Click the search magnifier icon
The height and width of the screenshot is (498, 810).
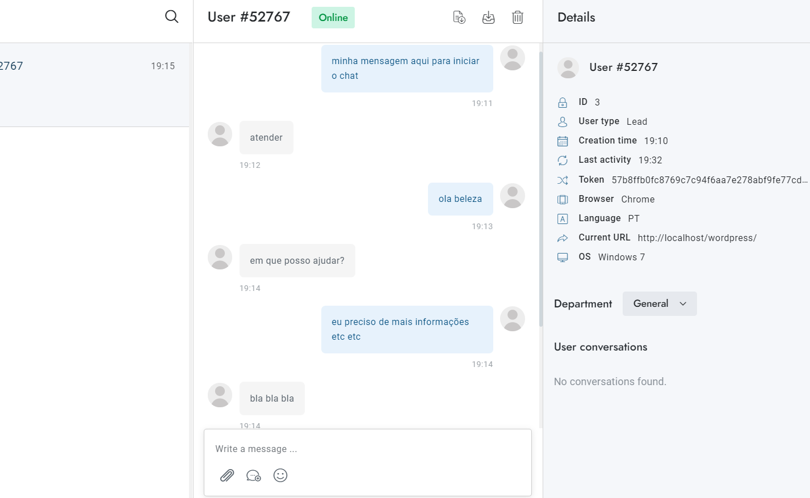(171, 16)
